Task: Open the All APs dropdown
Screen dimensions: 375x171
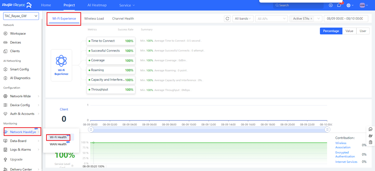Action: (x=272, y=19)
